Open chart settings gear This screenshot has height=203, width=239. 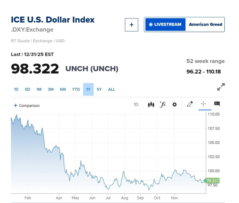175,104
